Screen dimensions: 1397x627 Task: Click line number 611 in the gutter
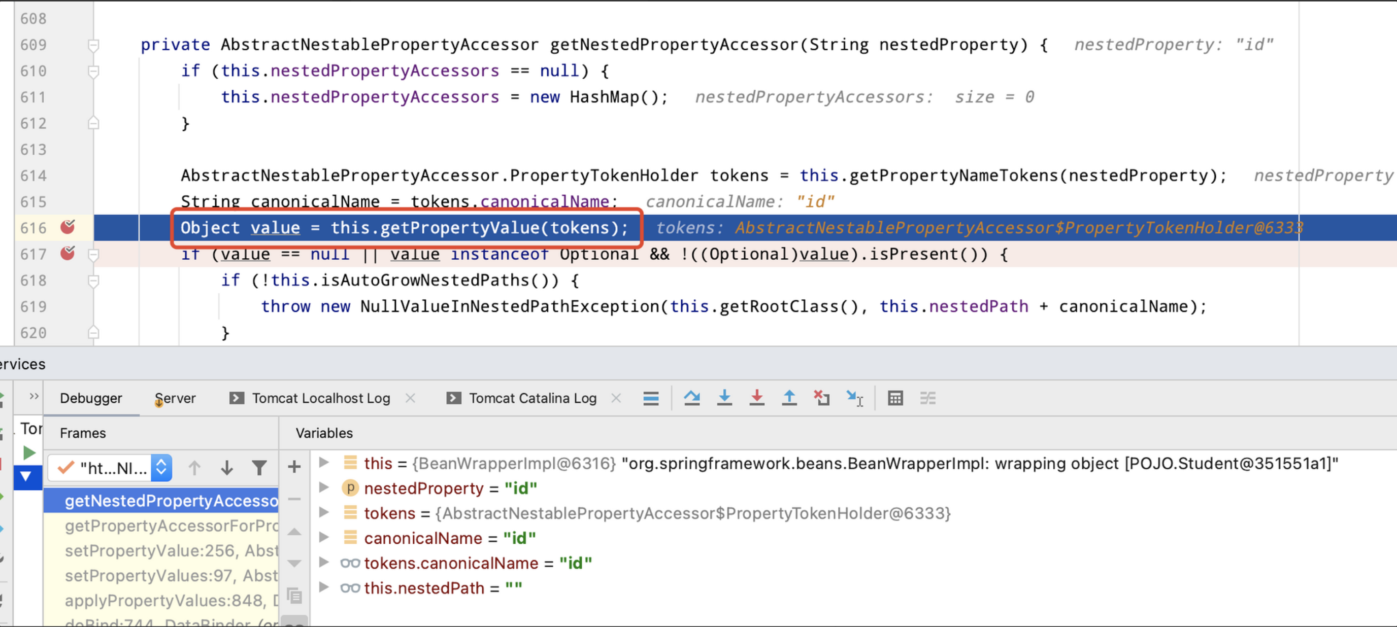point(34,97)
